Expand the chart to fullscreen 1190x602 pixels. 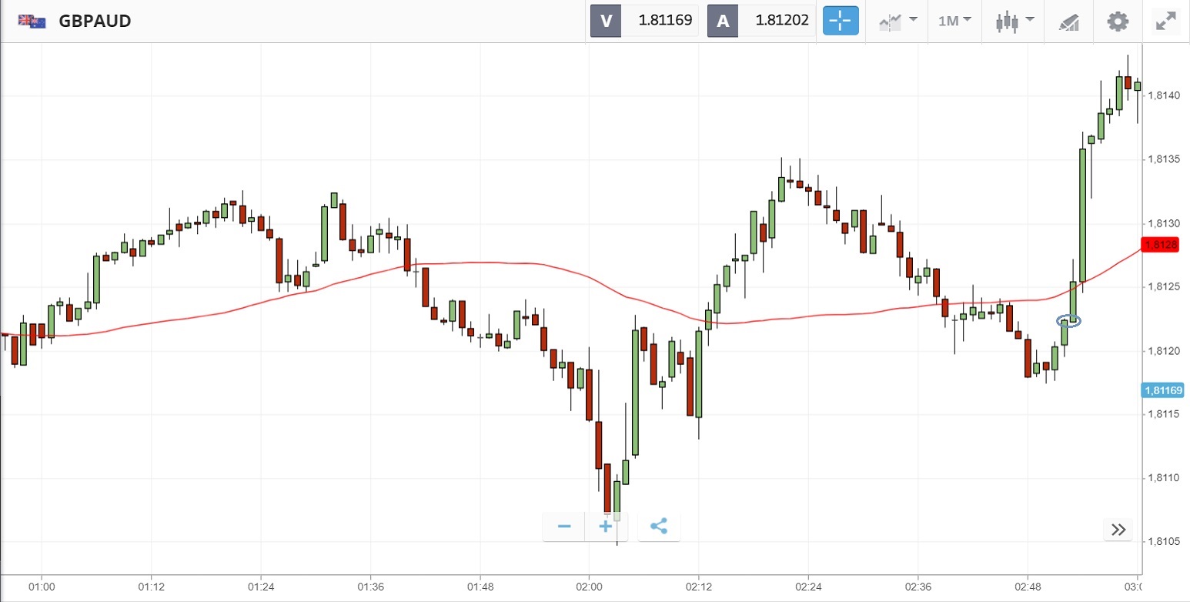(1166, 21)
